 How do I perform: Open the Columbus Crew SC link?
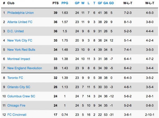[21, 96]
